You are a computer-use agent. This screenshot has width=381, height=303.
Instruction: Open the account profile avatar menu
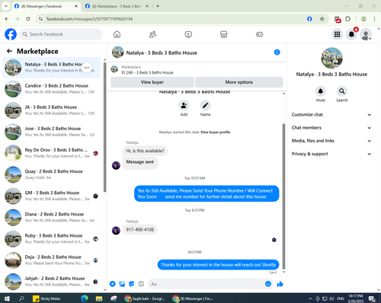(366, 34)
